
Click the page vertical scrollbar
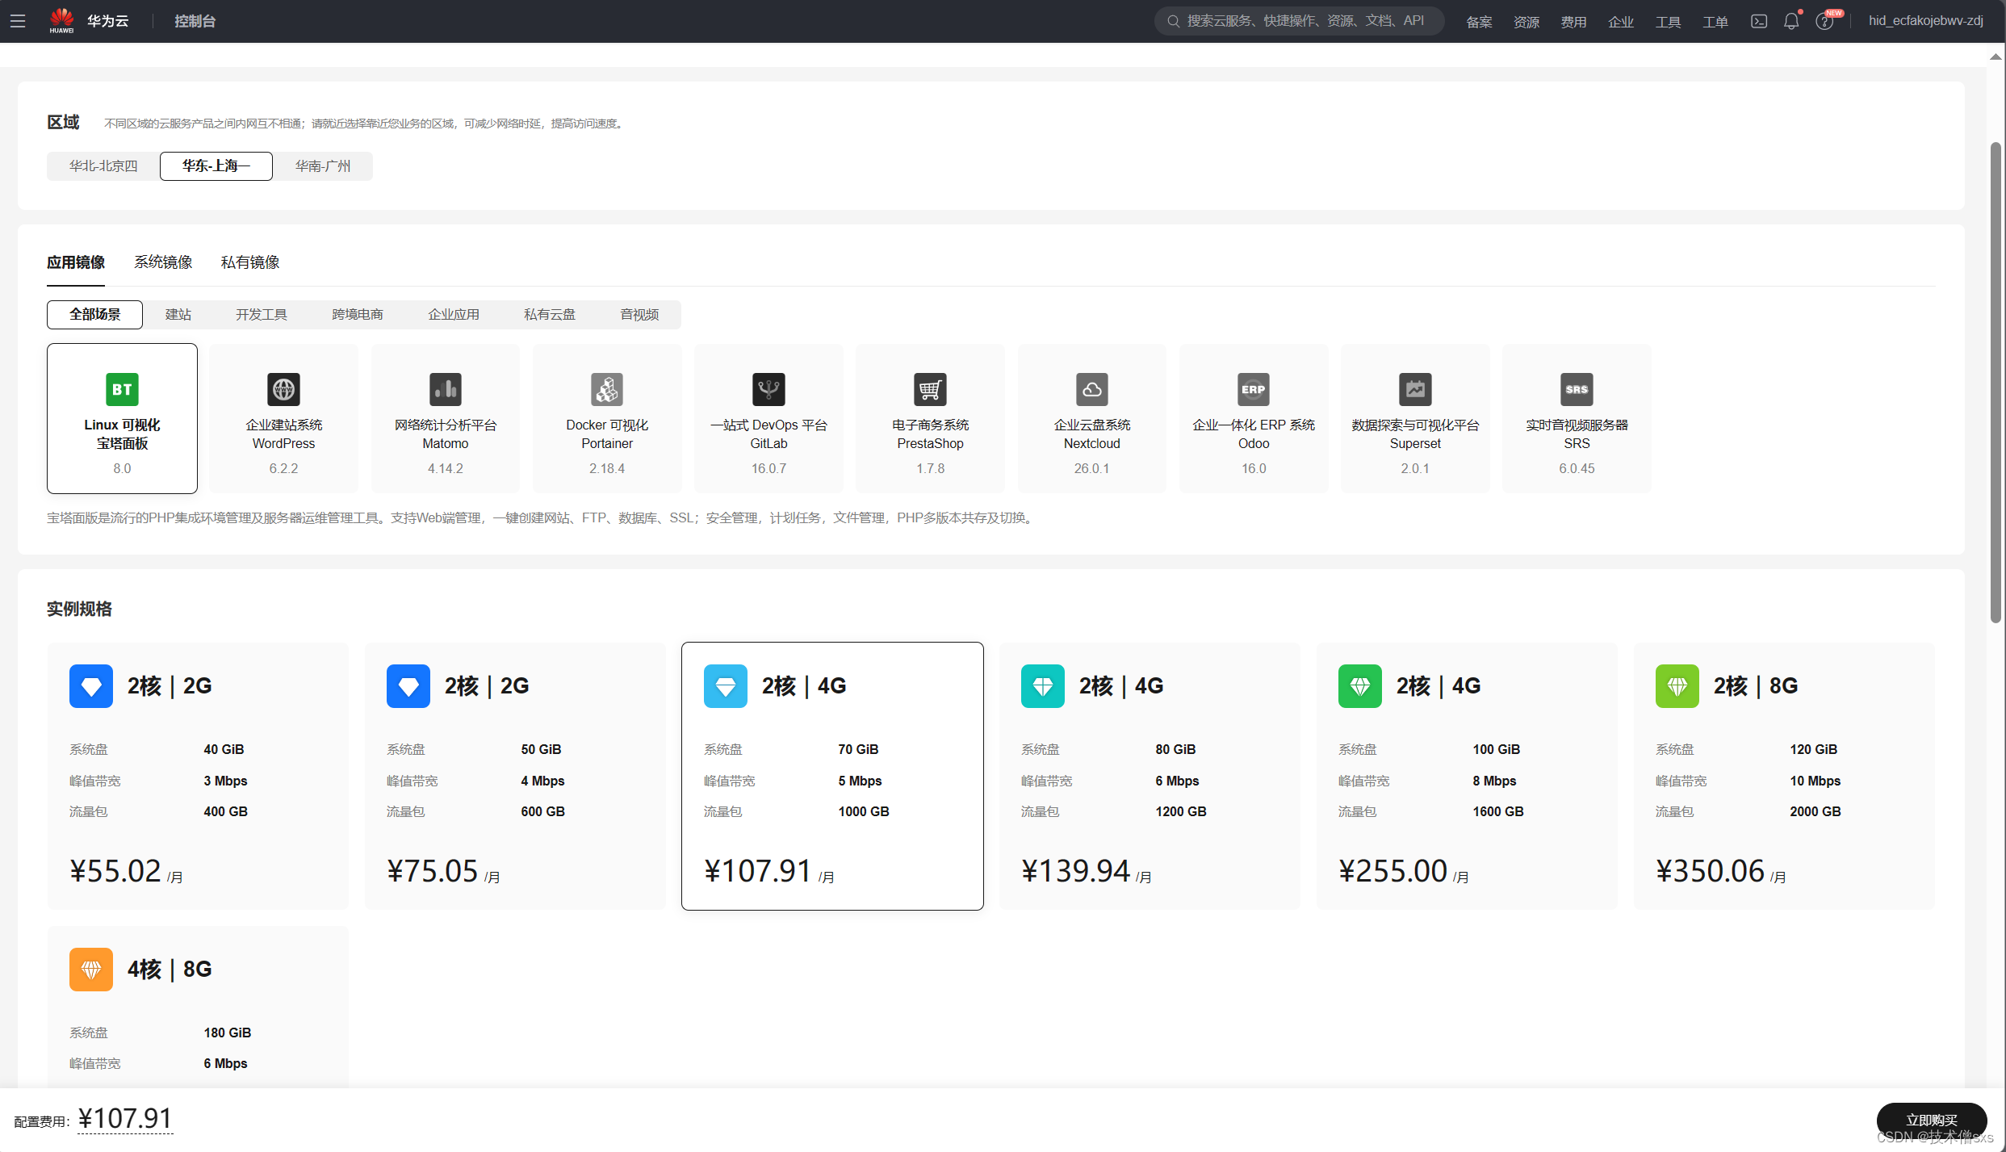1996,383
